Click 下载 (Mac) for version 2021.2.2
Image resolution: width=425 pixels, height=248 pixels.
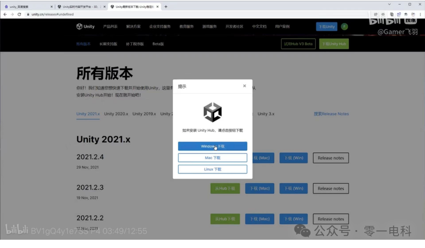point(260,219)
